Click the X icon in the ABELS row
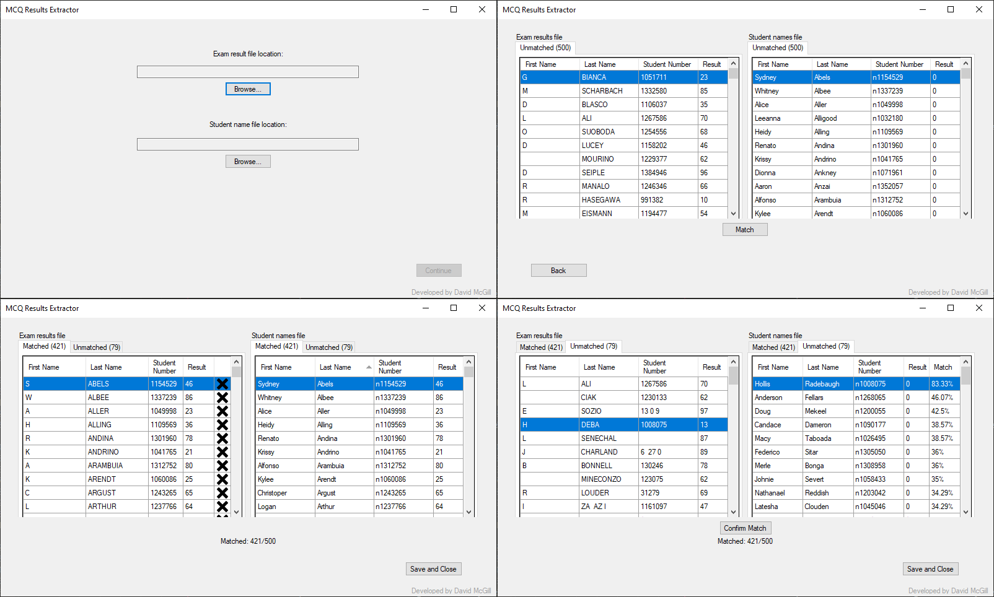 (x=222, y=384)
